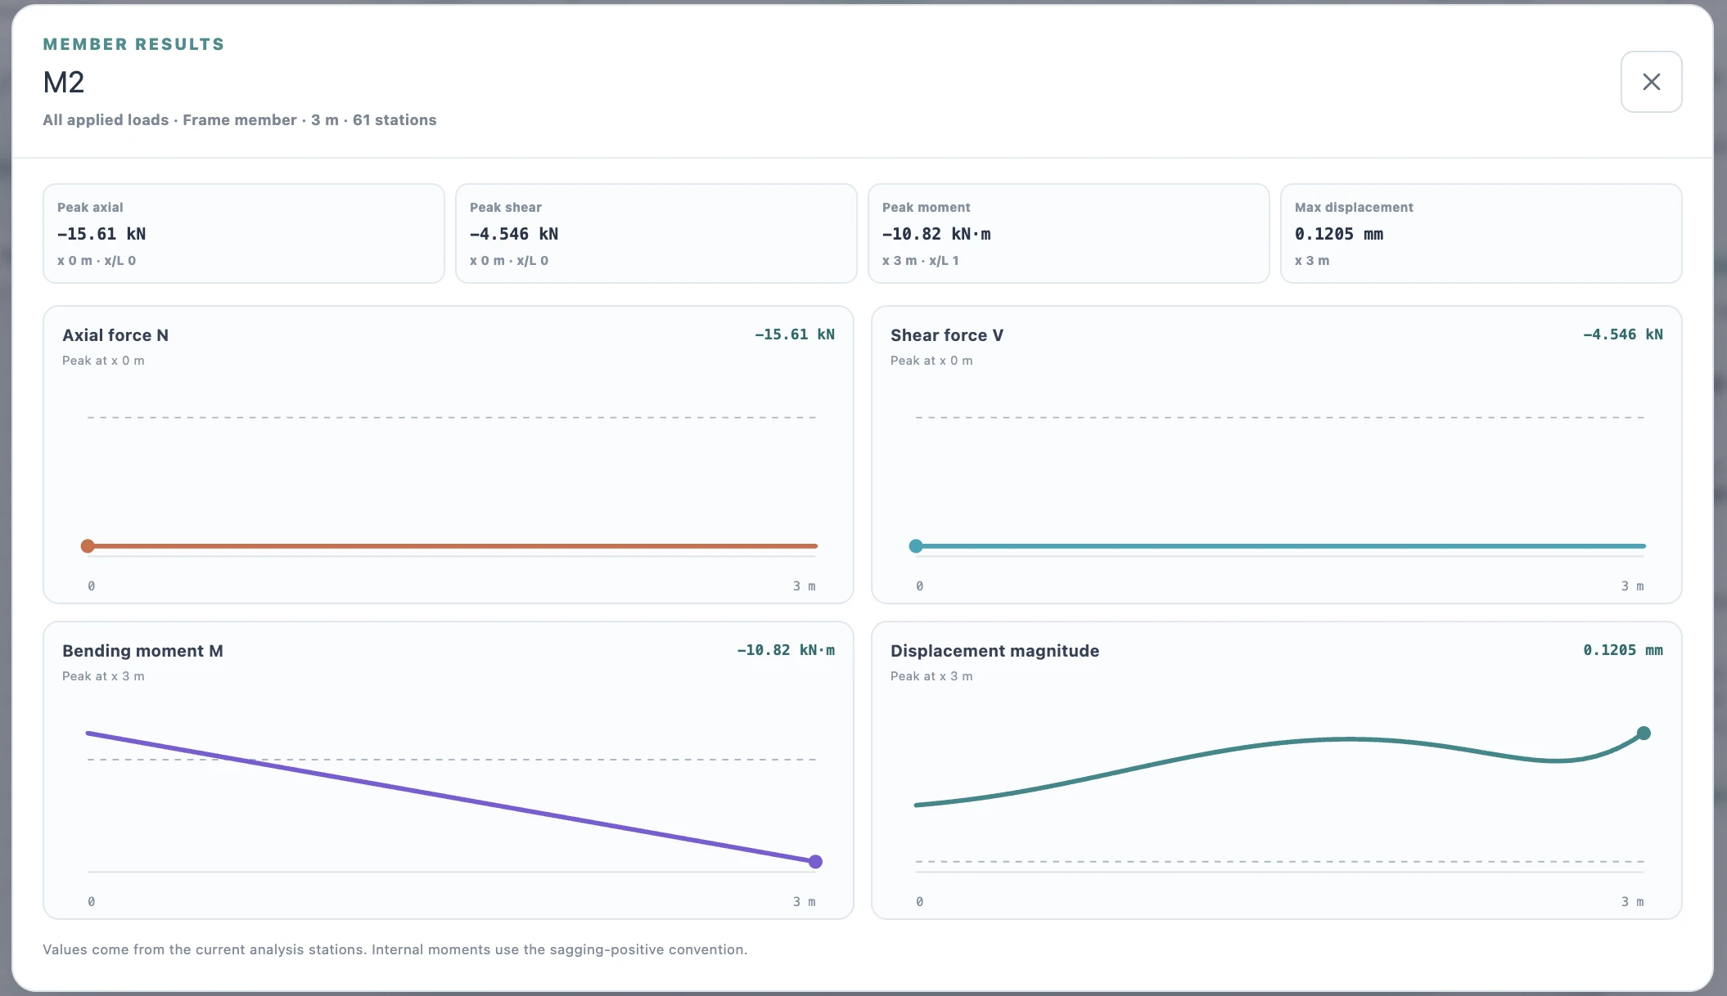Click the Shear force V chart title
1727x996 pixels.
947,335
